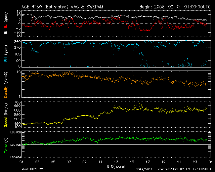Select hour 23 on the time axis
The width and height of the screenshot is (215, 172).
click(x=195, y=162)
